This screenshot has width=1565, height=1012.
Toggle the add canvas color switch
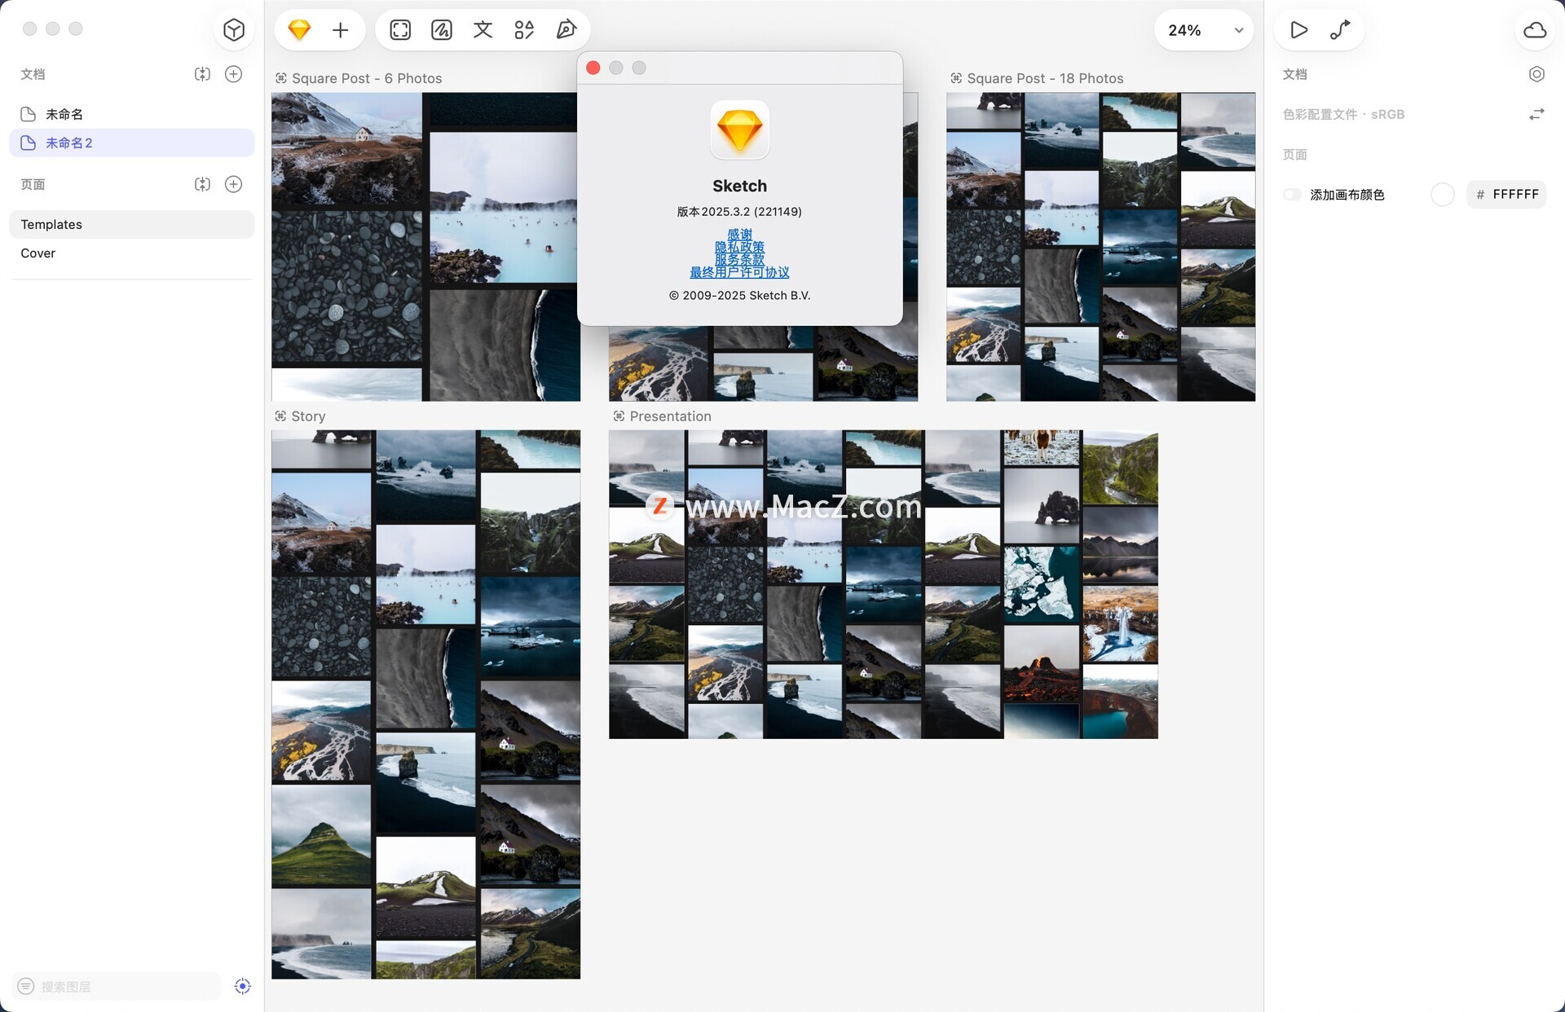coord(1292,195)
